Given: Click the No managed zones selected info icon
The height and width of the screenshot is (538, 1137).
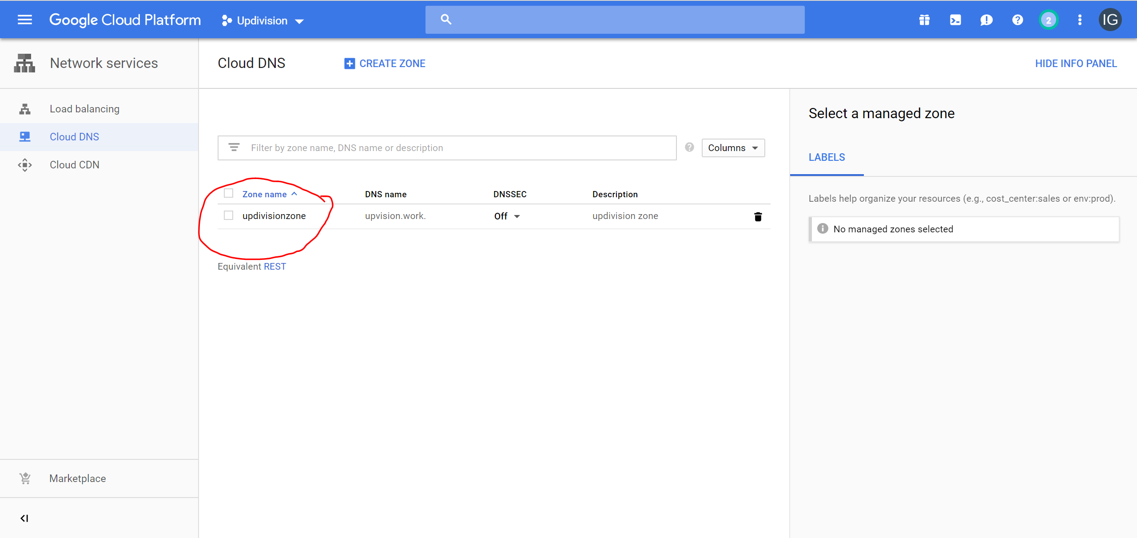Looking at the screenshot, I should pyautogui.click(x=823, y=229).
